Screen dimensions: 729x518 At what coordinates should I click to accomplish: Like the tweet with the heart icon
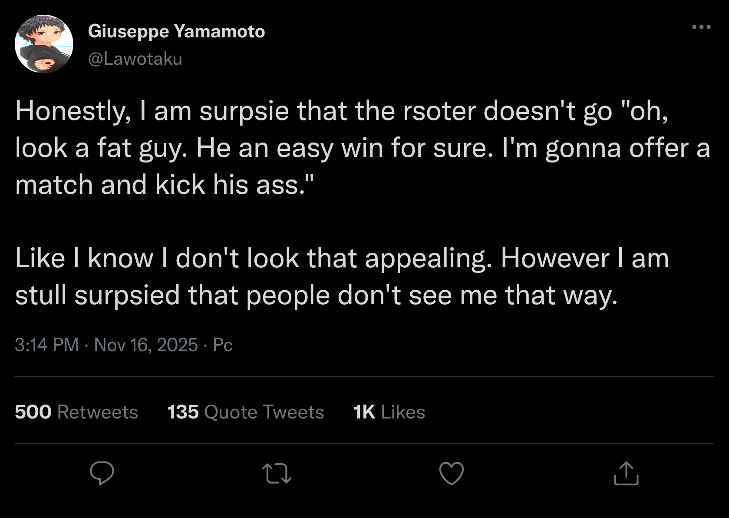pos(452,473)
